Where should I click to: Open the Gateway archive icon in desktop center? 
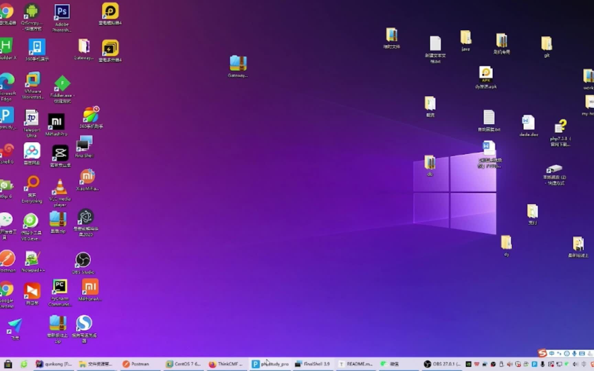(238, 67)
